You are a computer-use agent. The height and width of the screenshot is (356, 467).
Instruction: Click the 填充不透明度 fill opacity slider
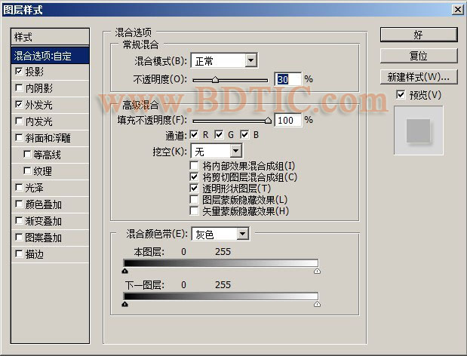coord(230,120)
